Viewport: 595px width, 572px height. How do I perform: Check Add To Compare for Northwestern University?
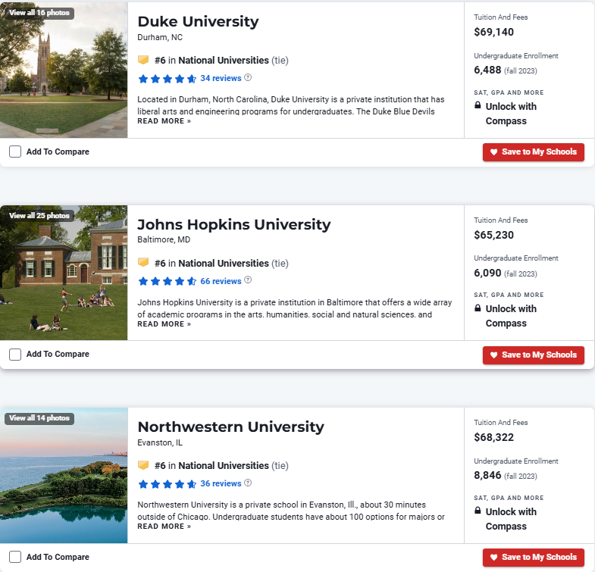pyautogui.click(x=15, y=557)
